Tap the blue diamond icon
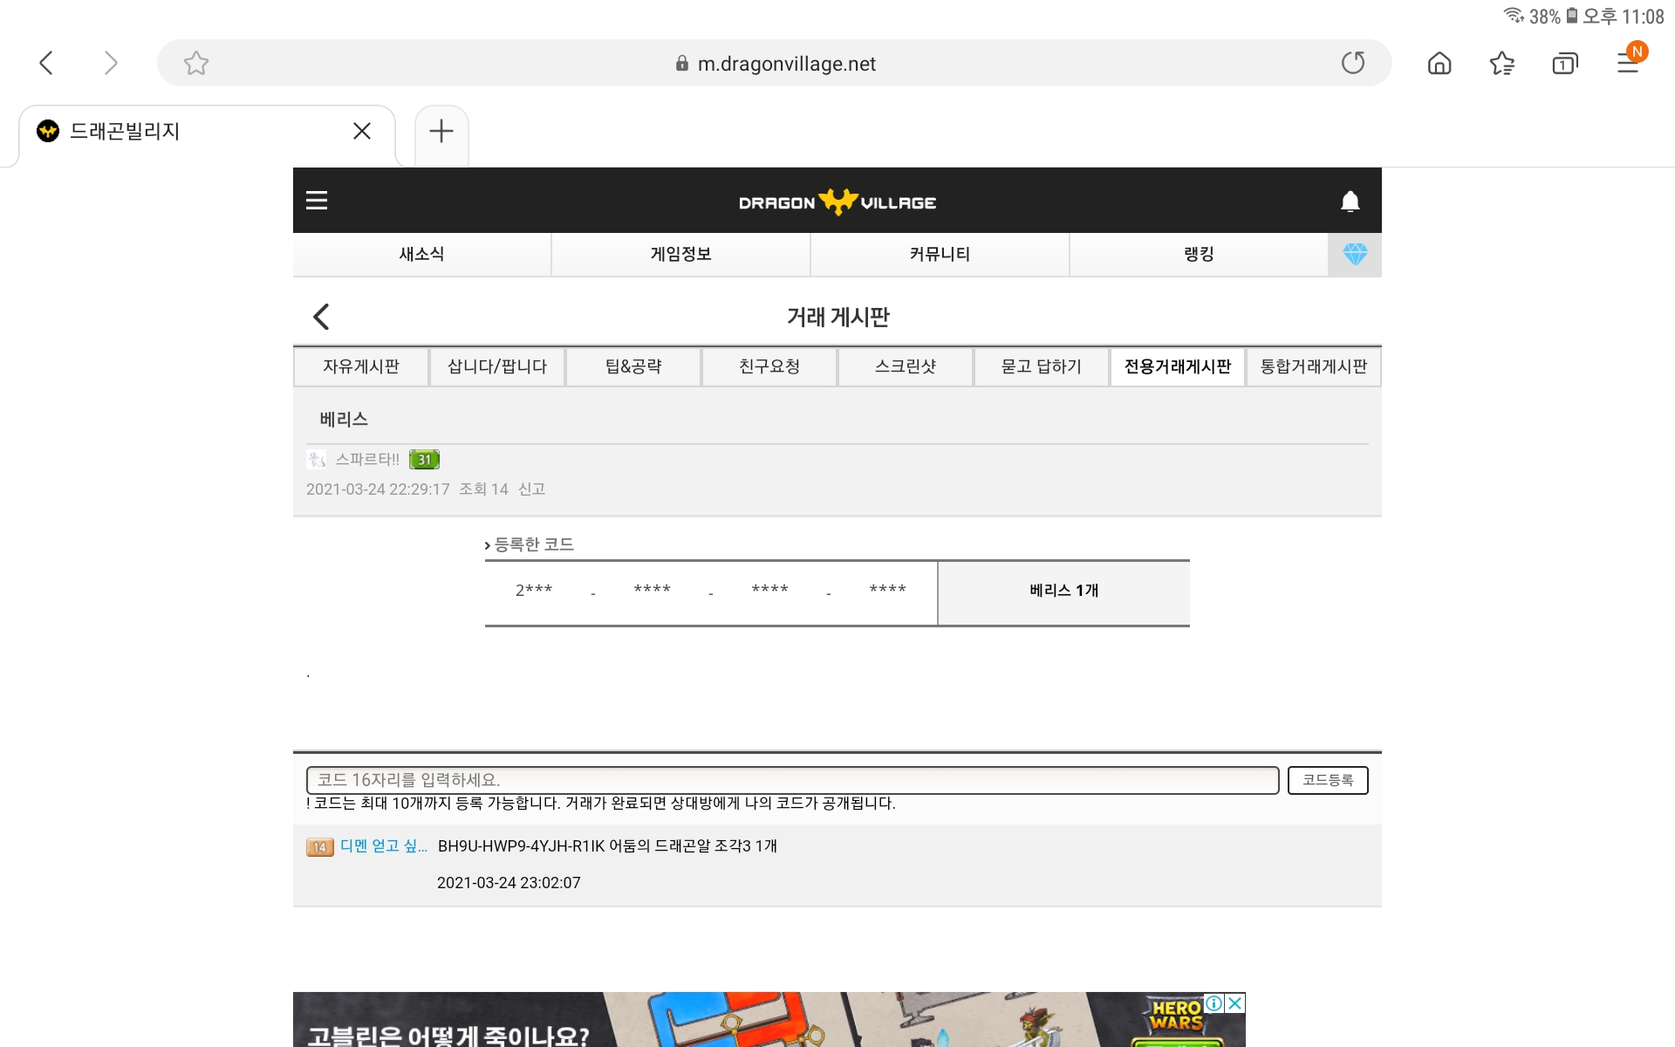 1355,254
